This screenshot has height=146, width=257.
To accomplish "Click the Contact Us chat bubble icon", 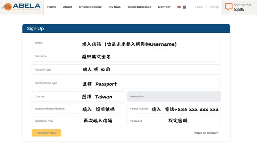I will (x=229, y=7).
